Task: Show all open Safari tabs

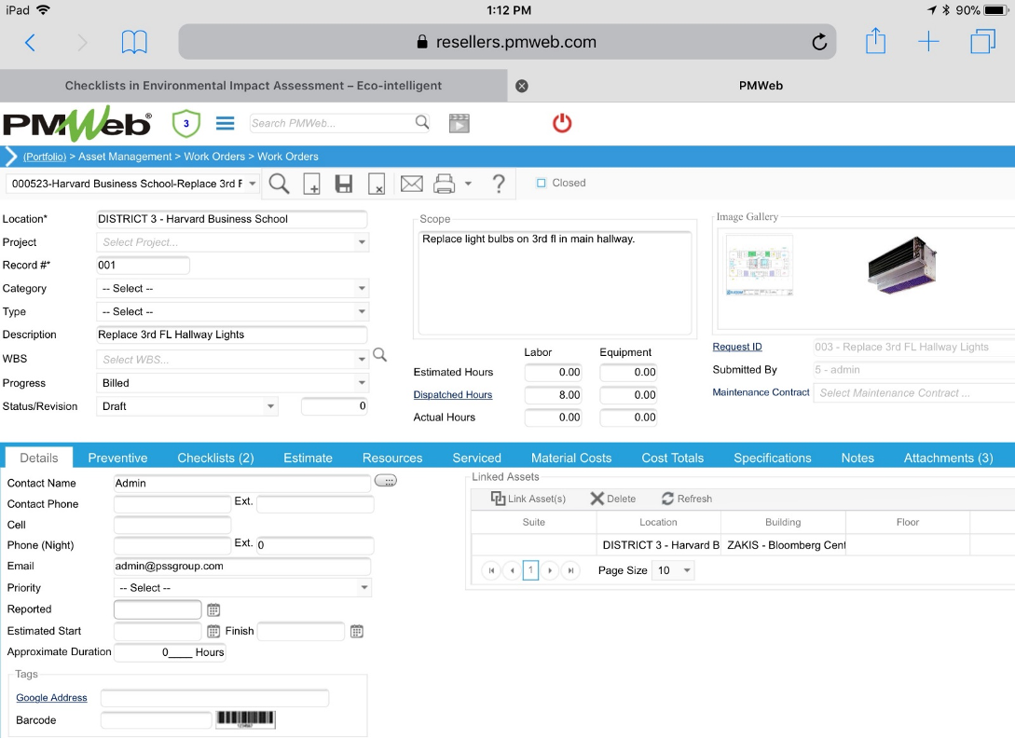Action: click(x=982, y=41)
